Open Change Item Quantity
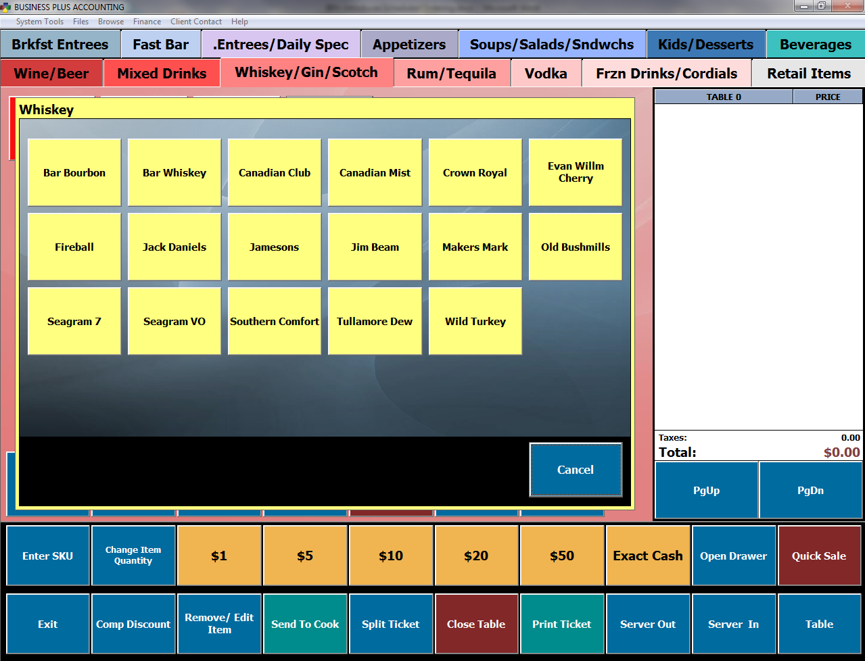 coord(133,556)
